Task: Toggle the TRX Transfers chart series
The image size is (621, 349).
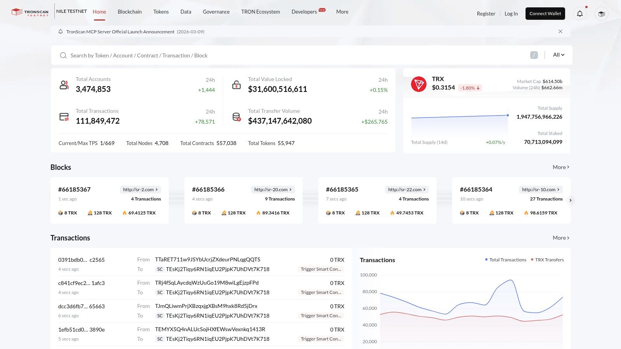Action: [x=547, y=260]
